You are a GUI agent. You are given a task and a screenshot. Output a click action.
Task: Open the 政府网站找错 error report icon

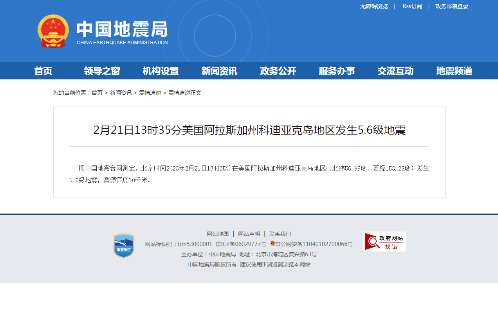(384, 242)
